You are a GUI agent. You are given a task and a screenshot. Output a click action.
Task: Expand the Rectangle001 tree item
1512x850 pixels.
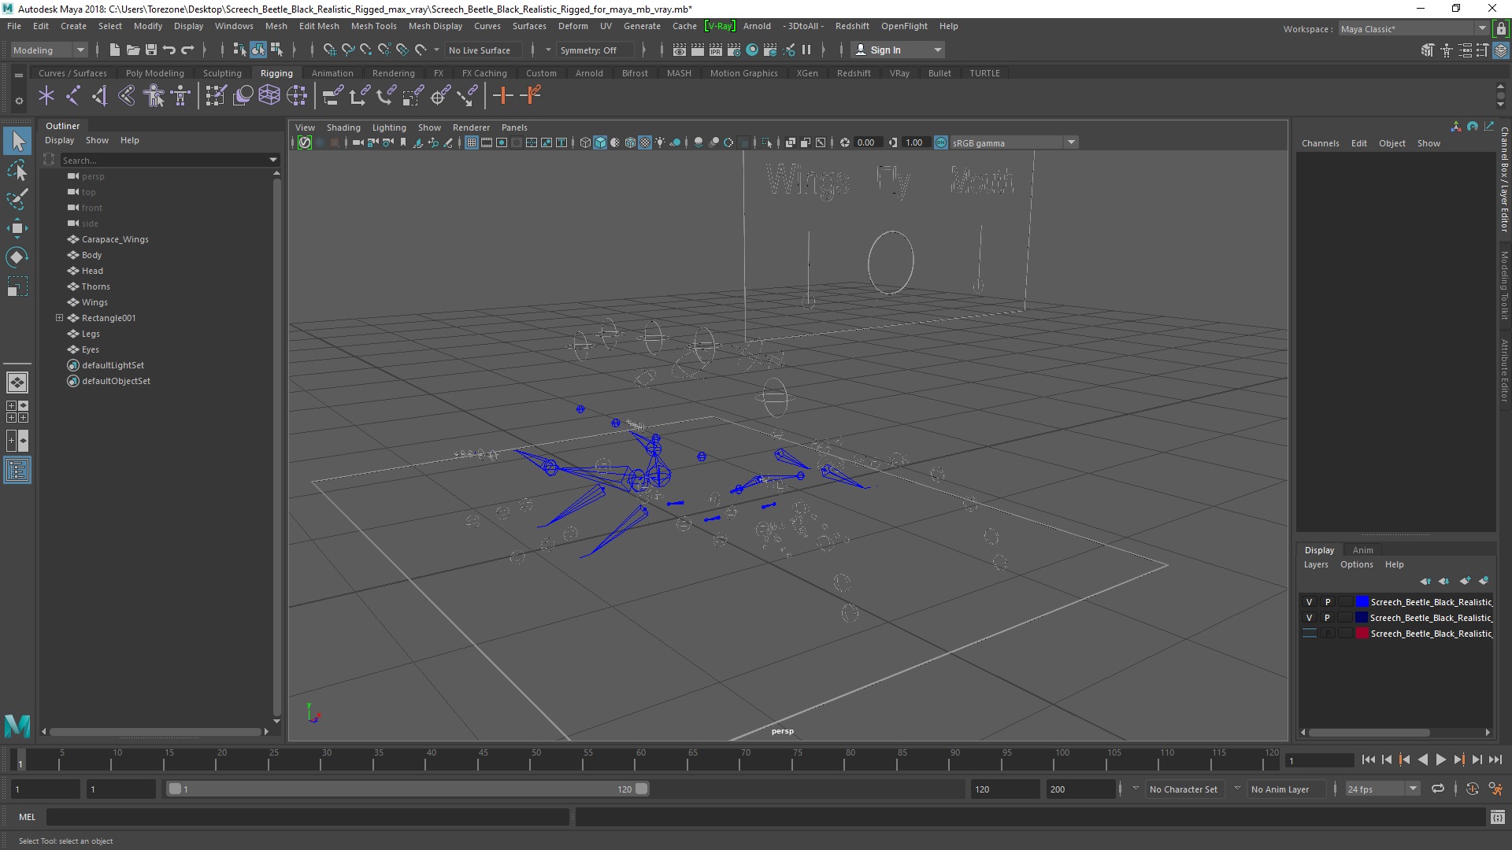coord(58,318)
